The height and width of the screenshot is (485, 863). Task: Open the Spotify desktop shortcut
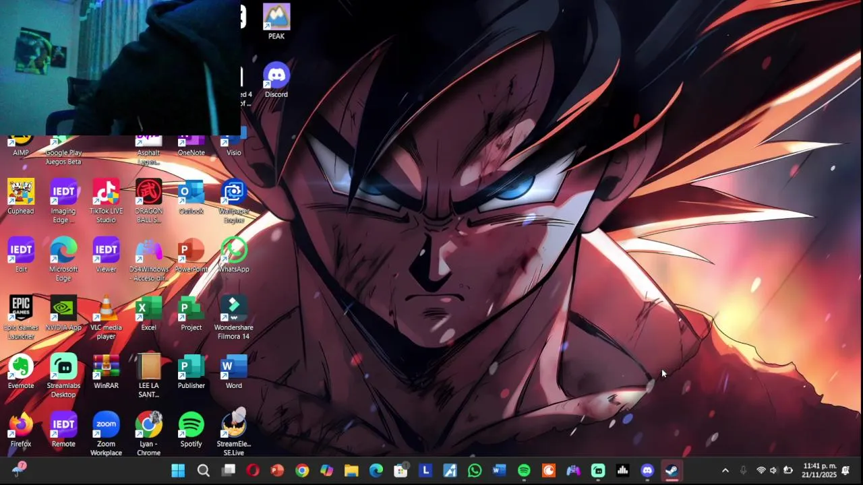coord(191,429)
